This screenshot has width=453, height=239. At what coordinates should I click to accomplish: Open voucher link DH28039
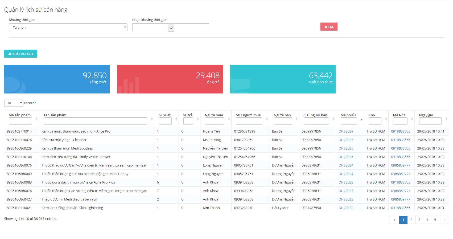[346, 131]
